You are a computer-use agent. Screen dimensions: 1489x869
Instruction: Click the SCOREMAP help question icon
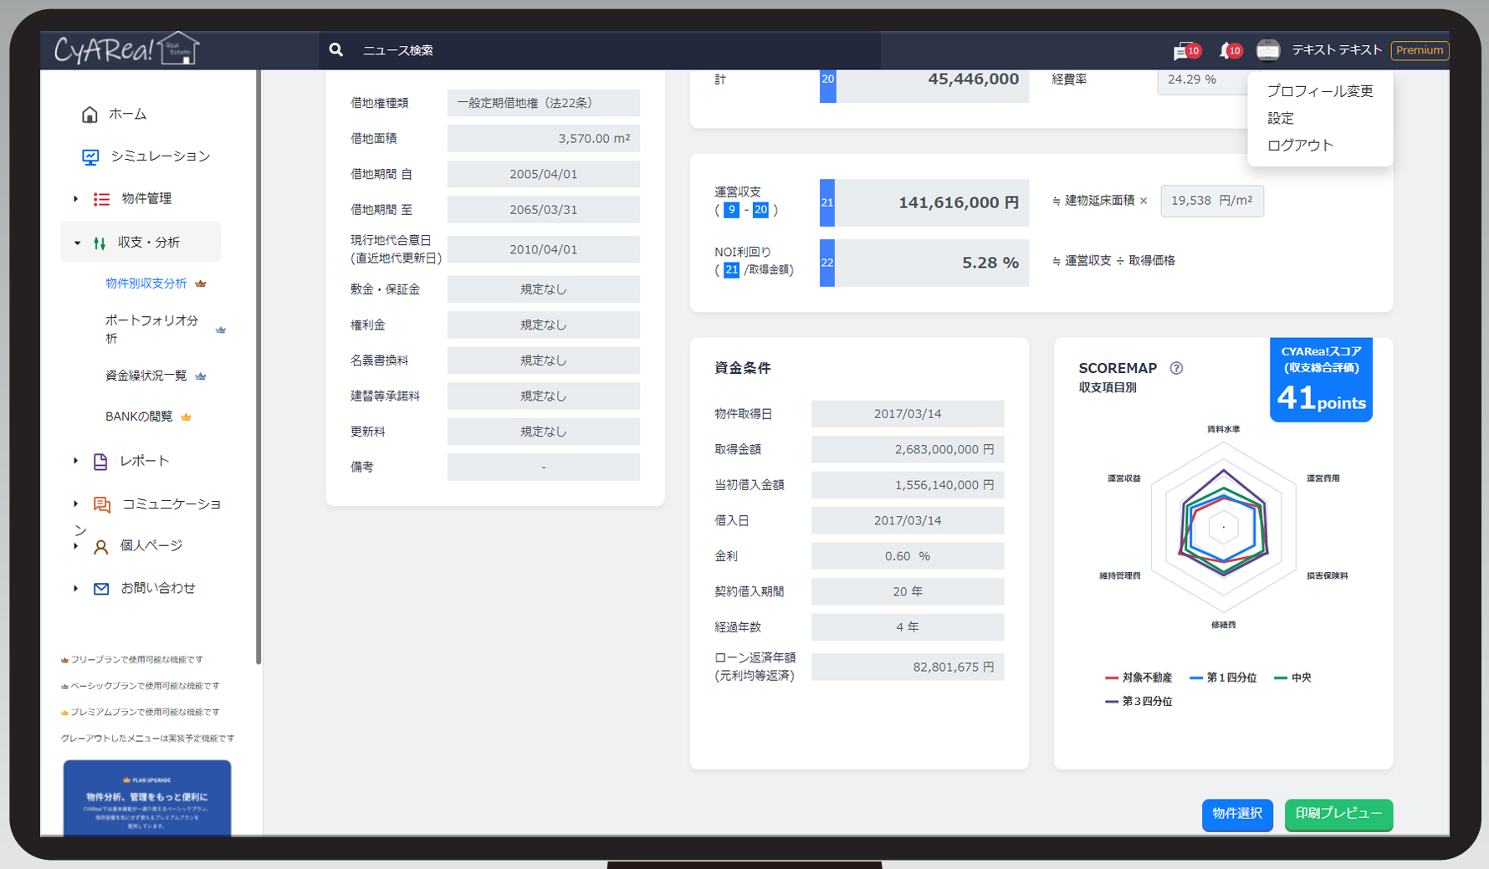tap(1176, 368)
